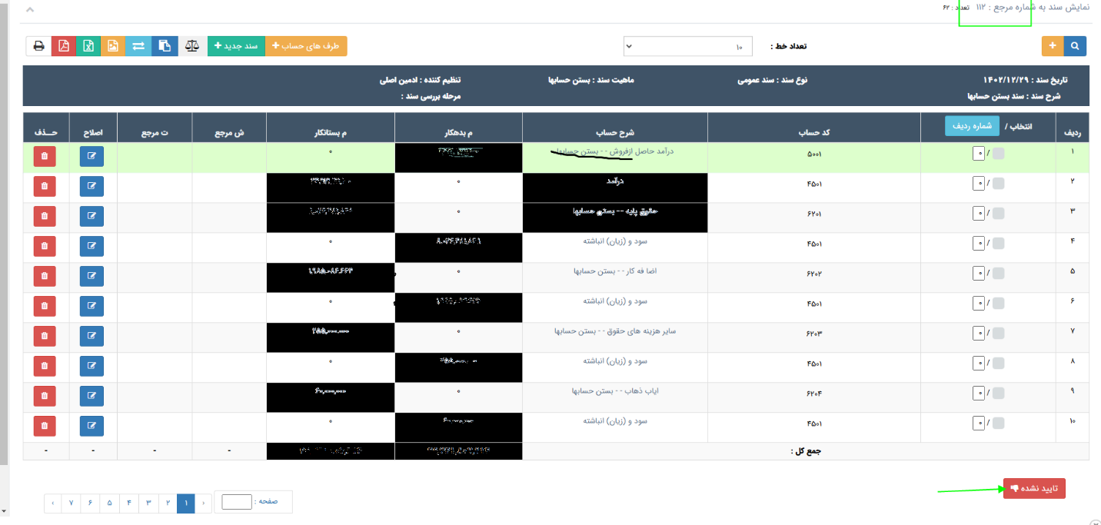Click the balance scale icon
This screenshot has width=1101, height=525.
[192, 46]
